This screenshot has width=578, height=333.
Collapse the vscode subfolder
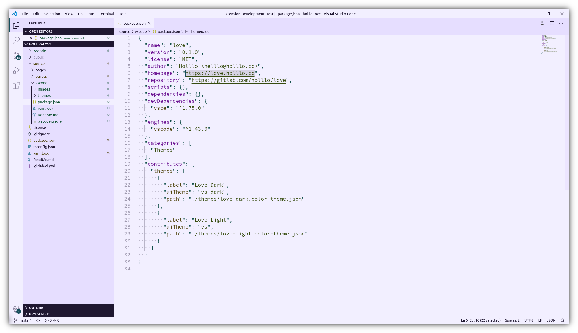(x=69, y=83)
